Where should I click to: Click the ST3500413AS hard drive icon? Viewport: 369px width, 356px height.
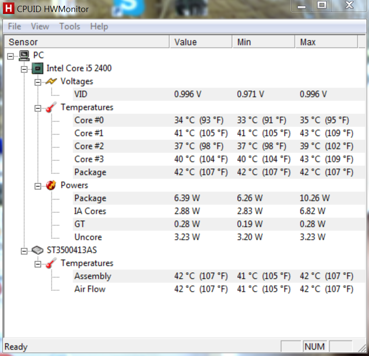[38, 250]
